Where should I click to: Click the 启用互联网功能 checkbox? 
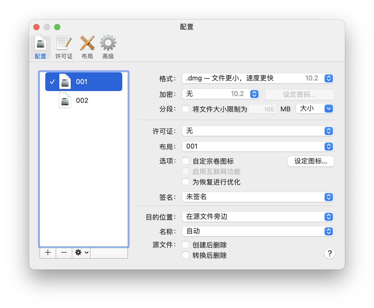(x=186, y=171)
